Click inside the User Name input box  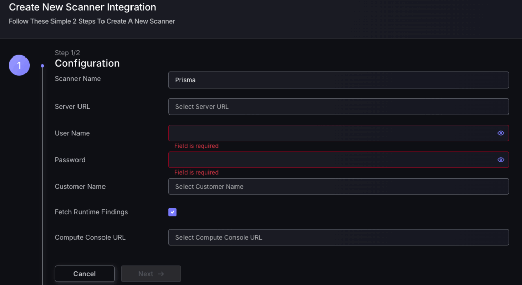(x=331, y=133)
